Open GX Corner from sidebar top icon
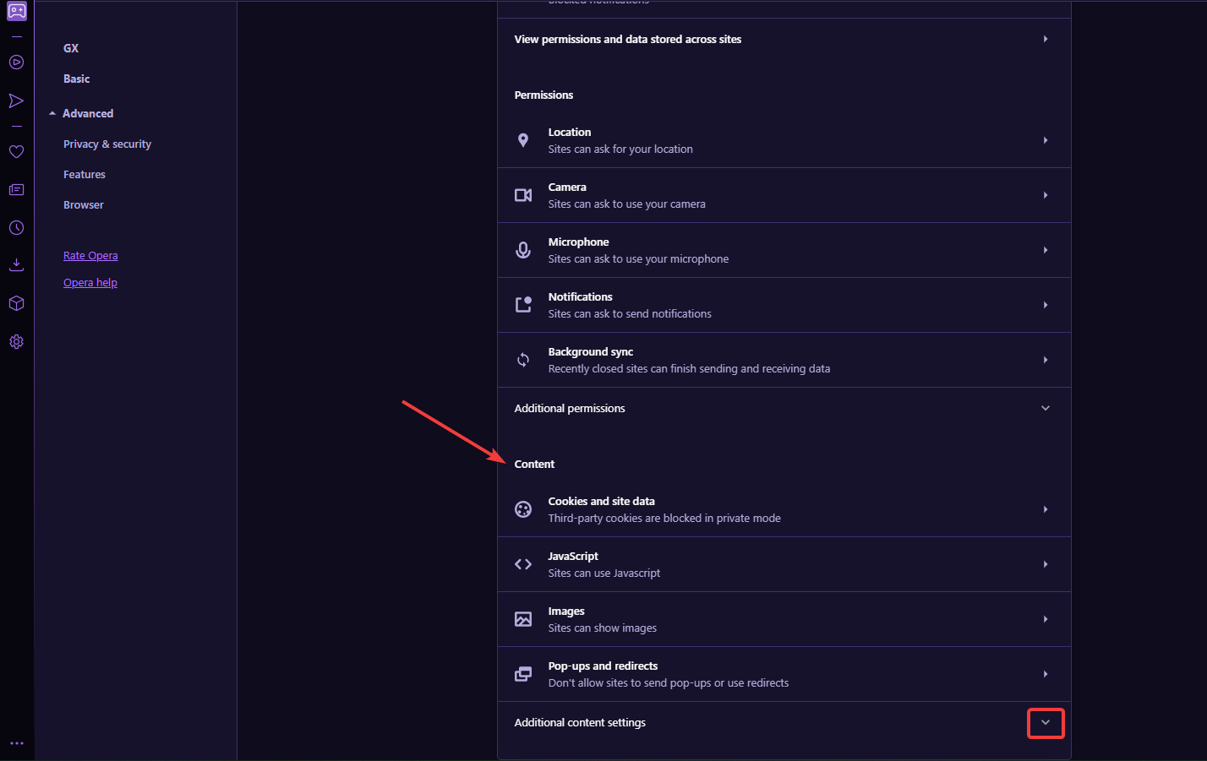 [x=17, y=11]
